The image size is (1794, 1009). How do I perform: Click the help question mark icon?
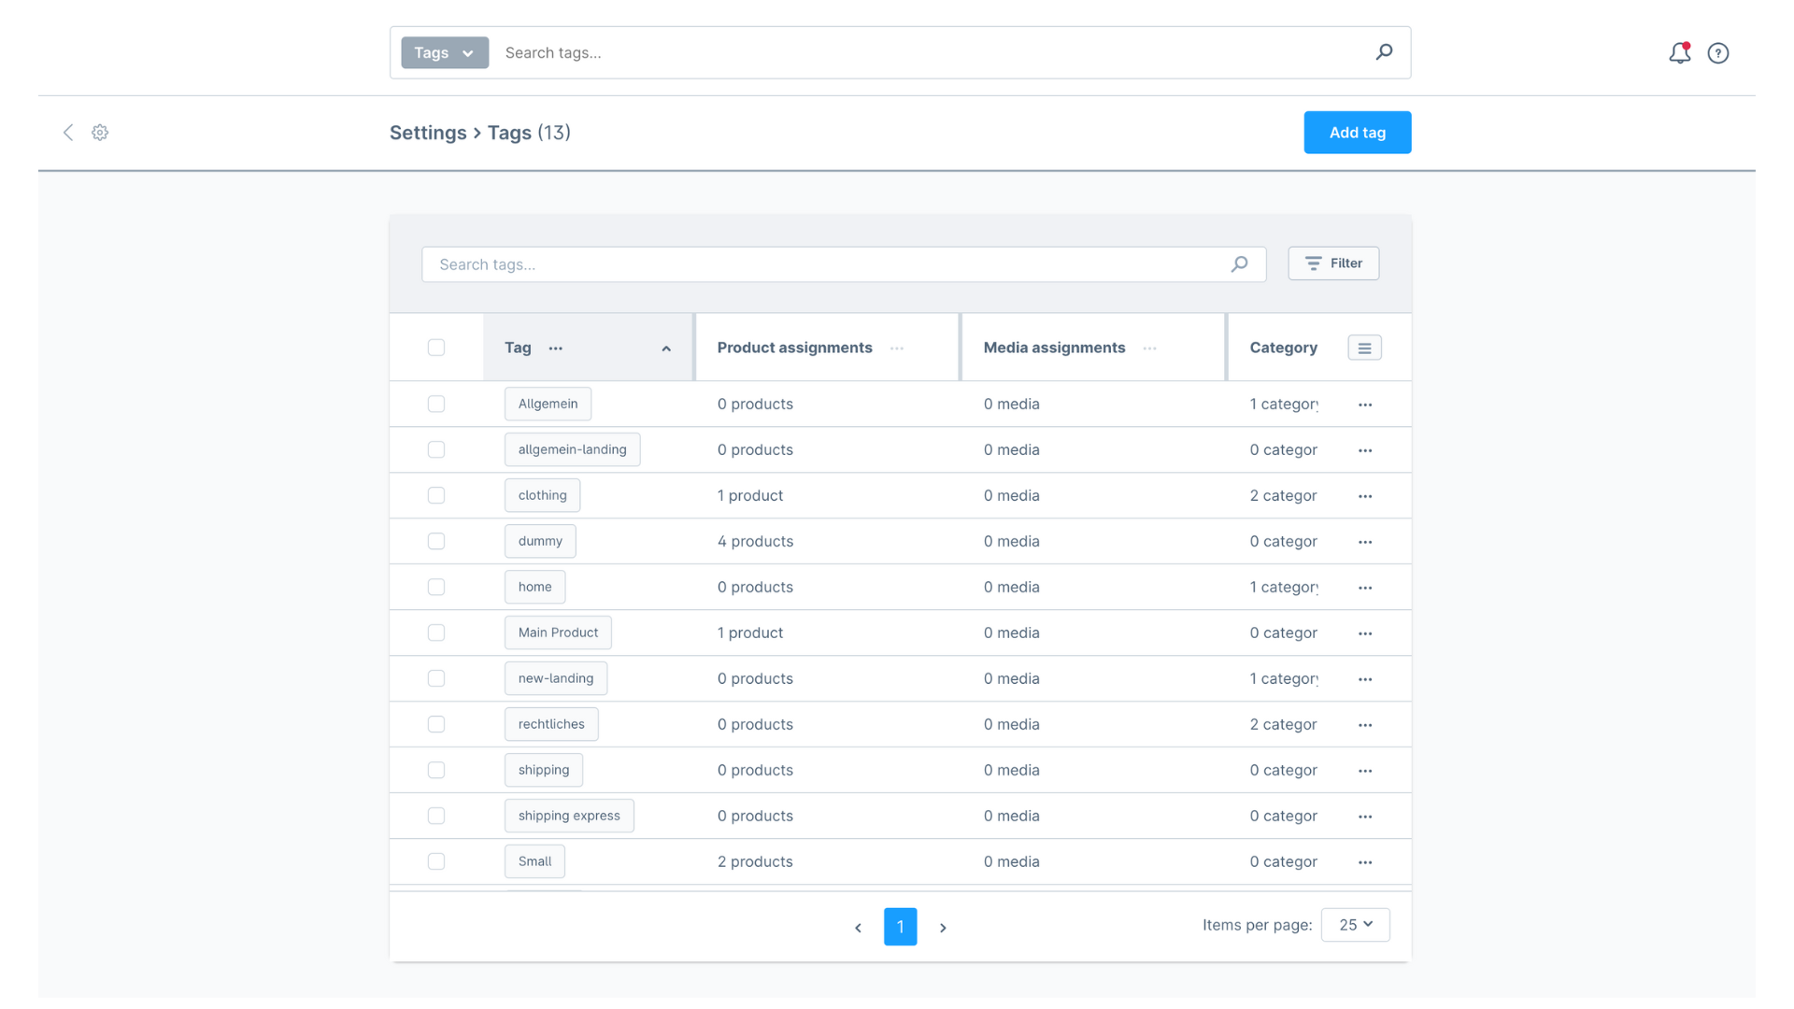[x=1717, y=53]
